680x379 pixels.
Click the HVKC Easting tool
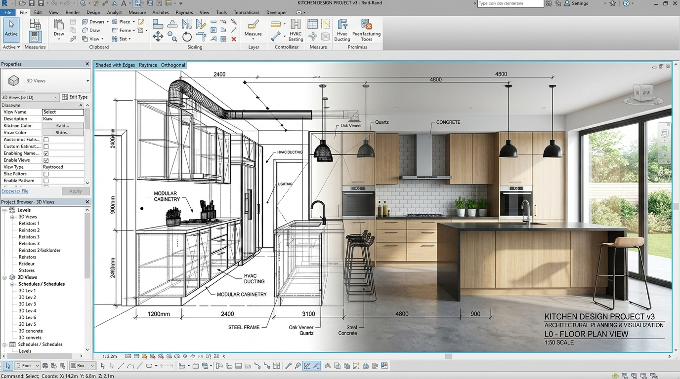pyautogui.click(x=296, y=30)
